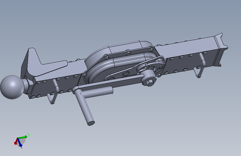Click the blue Z axis of the triad

pyautogui.click(x=20, y=142)
